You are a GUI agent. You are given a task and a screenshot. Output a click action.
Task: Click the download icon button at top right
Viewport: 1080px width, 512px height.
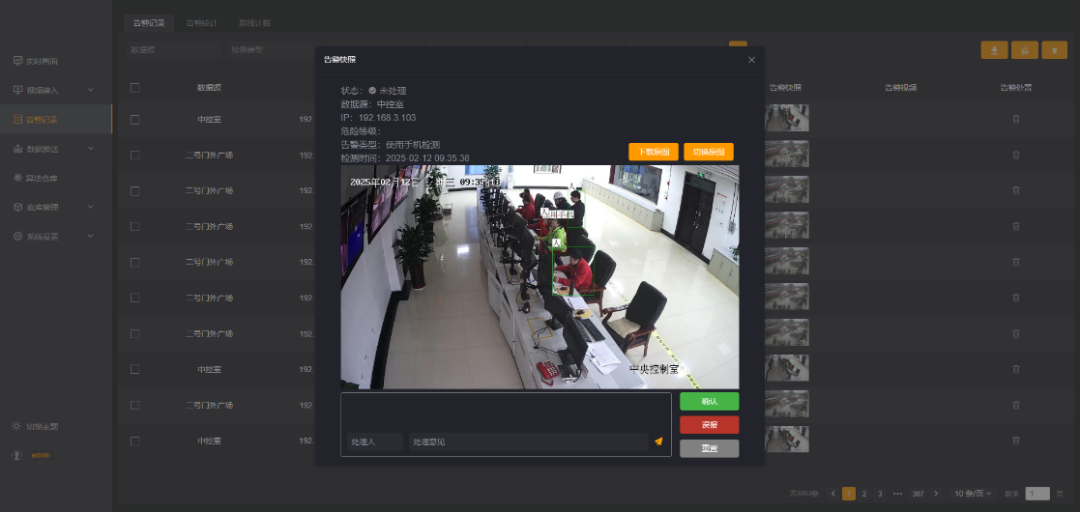[x=994, y=50]
